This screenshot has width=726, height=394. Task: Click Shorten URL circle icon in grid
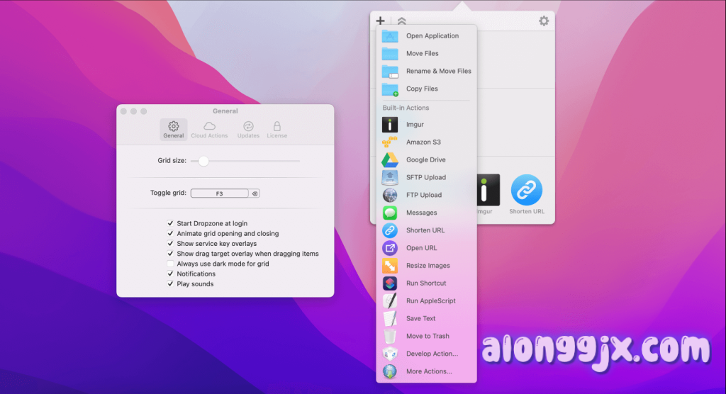tap(527, 190)
